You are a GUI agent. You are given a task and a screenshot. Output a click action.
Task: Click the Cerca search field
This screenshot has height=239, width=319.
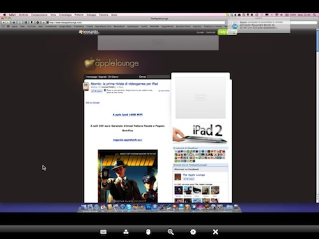pyautogui.click(x=159, y=76)
